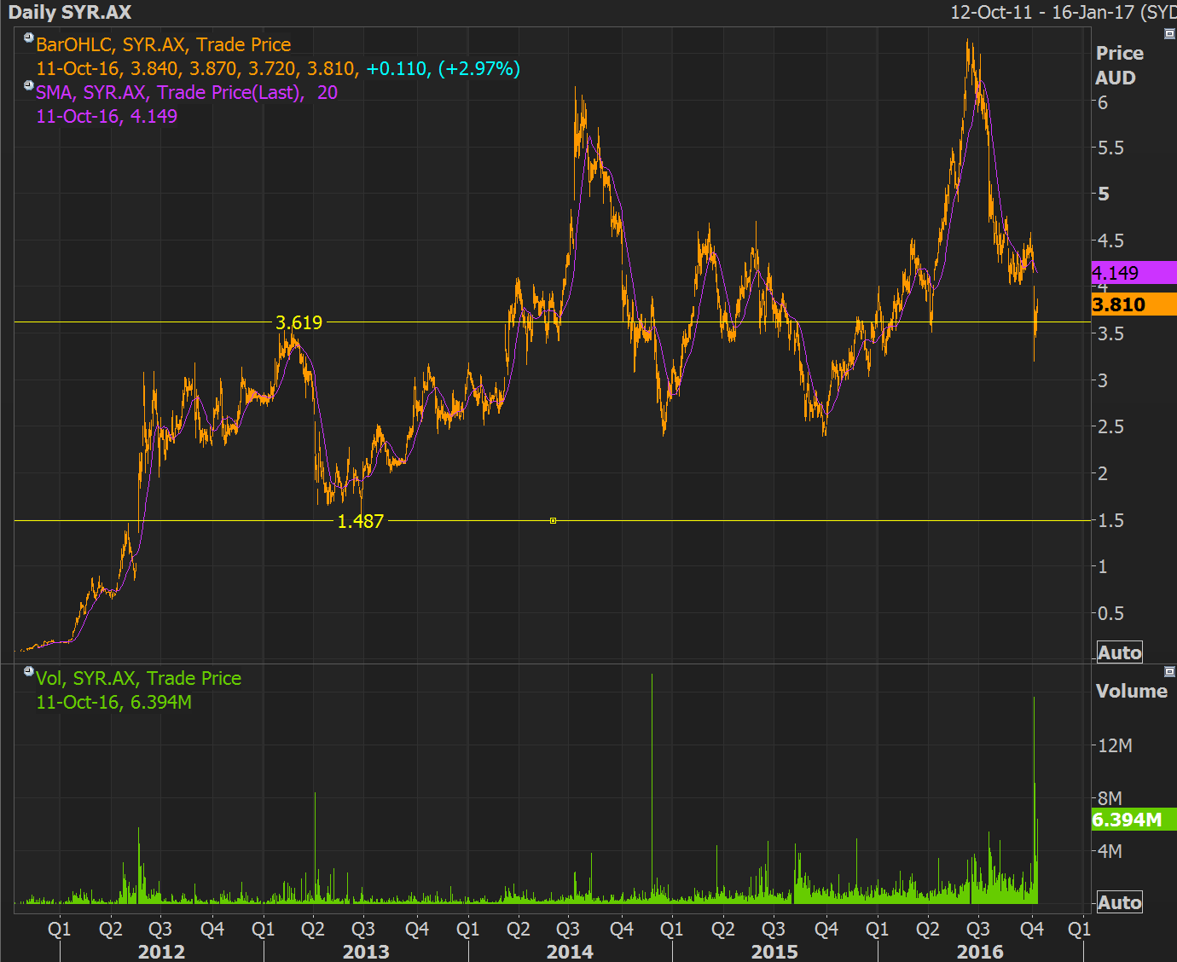Image resolution: width=1177 pixels, height=962 pixels.
Task: Select 'BarOHLC, SYR.AX, Trade Price' legend text
Action: pyautogui.click(x=163, y=44)
